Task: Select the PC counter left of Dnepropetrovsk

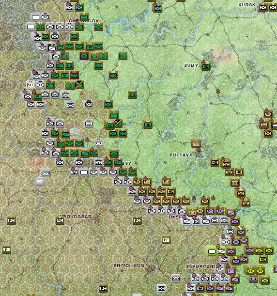Action: 137,220
